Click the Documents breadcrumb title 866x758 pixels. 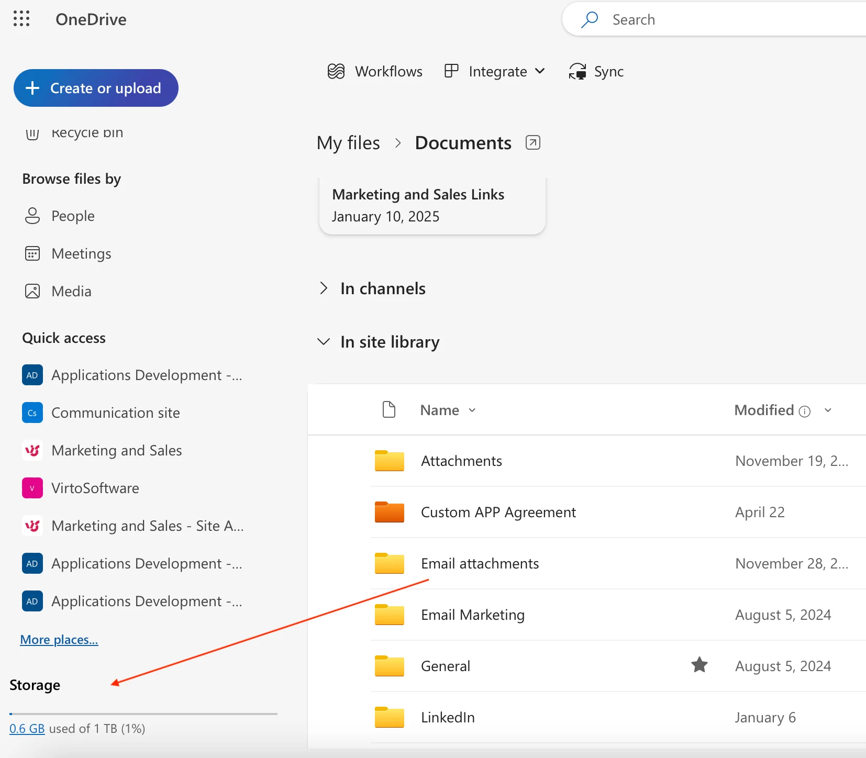point(463,143)
